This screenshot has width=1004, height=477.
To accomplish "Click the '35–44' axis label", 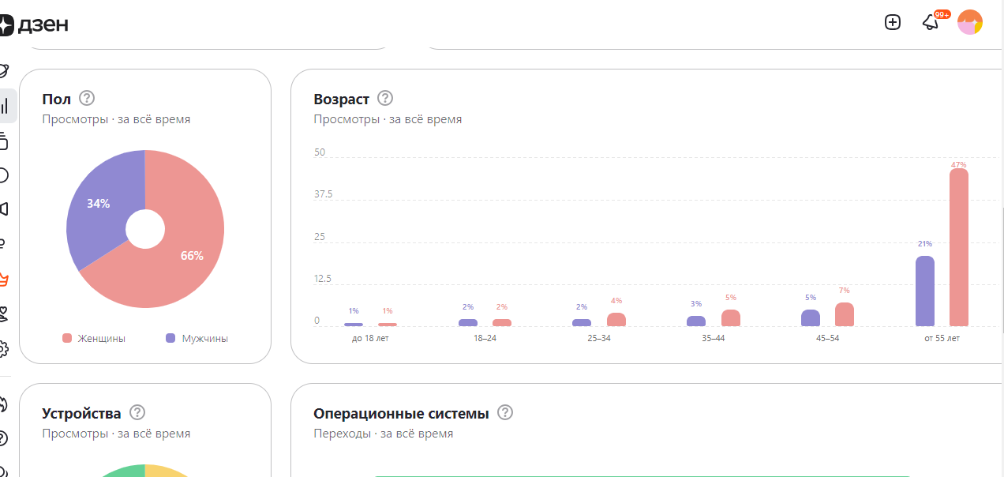I will (x=714, y=338).
